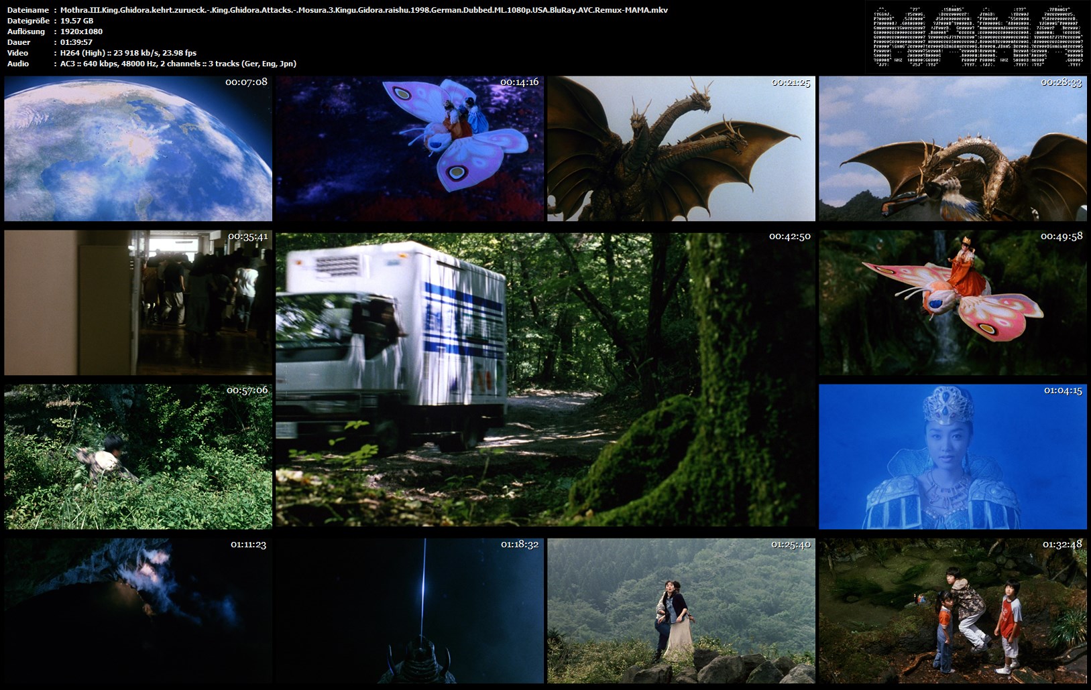Screen dimensions: 1091x690
Task: Click the Dauer label
Action: [x=18, y=42]
